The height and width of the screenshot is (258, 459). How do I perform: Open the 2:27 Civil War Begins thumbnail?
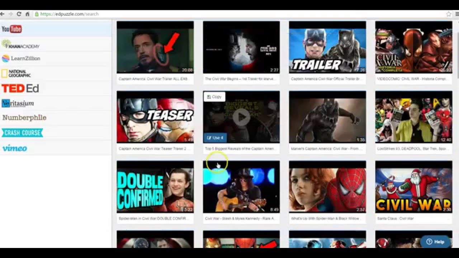[x=241, y=47]
